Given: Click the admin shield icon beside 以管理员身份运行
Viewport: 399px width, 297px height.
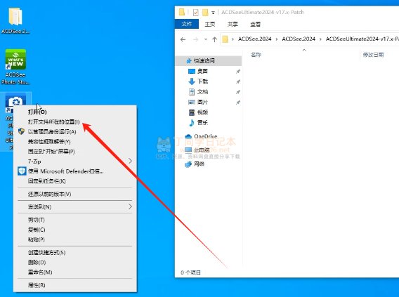Looking at the screenshot, I should click(21, 131).
